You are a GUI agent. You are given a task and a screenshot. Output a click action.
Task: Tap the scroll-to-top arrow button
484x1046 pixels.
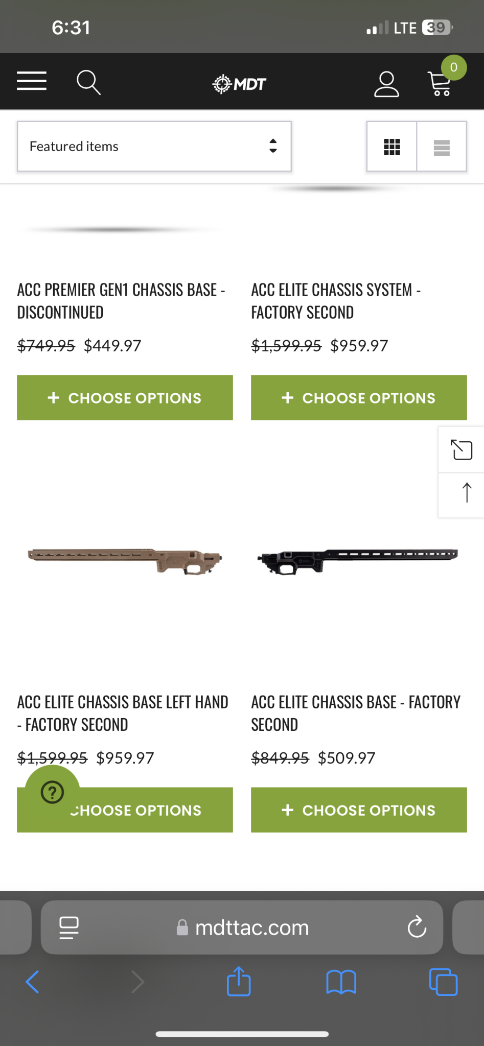coord(466,493)
